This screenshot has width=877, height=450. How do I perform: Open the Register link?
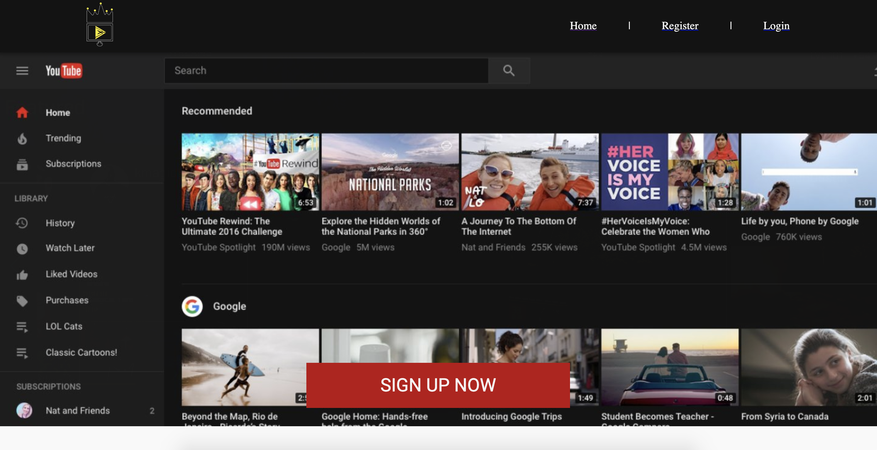click(680, 26)
